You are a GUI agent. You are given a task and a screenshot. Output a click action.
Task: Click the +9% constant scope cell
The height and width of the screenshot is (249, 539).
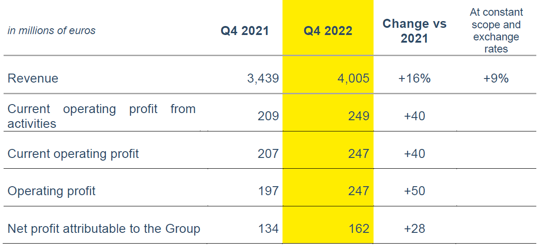496,79
